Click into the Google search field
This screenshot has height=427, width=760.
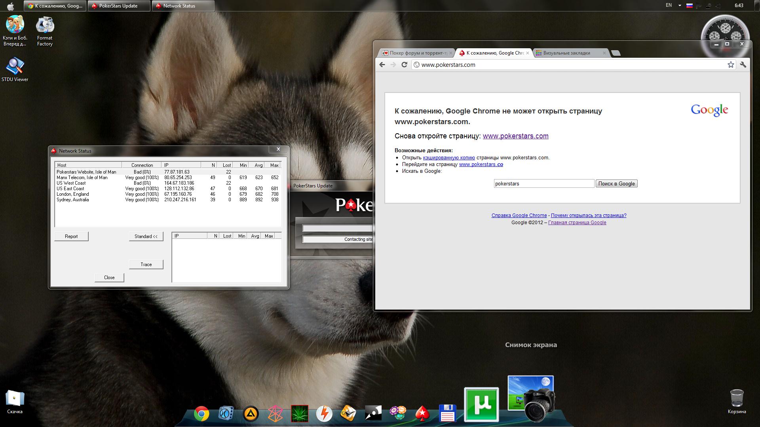pyautogui.click(x=543, y=184)
